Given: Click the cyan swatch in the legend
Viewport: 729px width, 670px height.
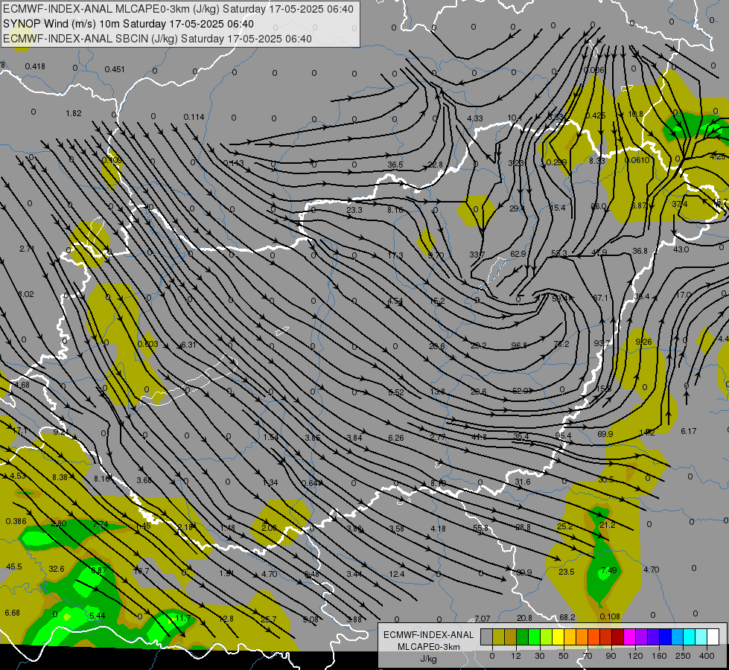Looking at the screenshot, I should (690, 636).
